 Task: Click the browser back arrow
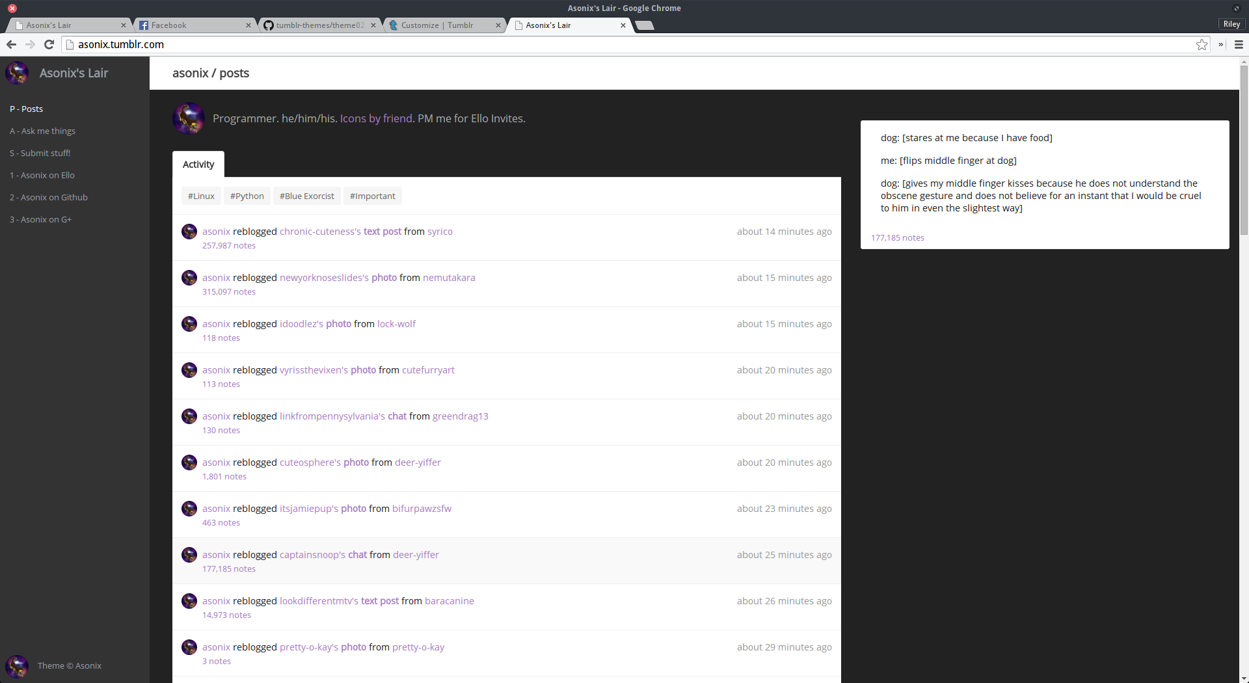pos(11,44)
